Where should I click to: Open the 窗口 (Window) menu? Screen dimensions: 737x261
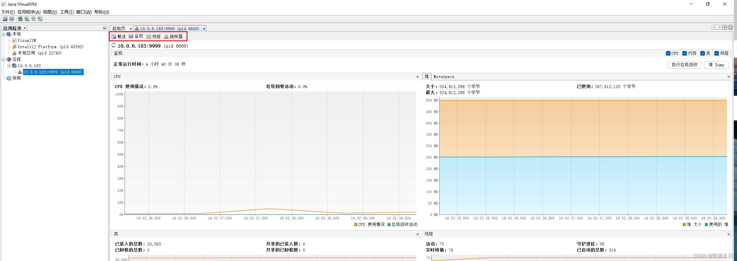83,12
